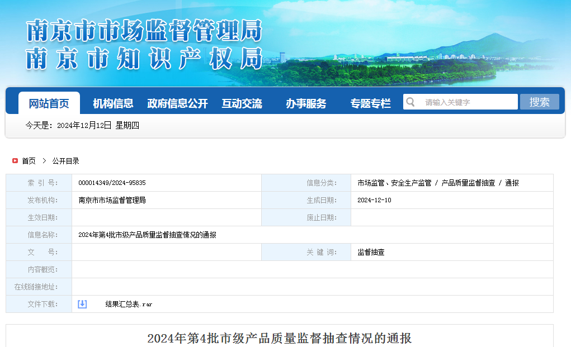Click the article title 2024年第4批市级产品质量监督抽查情况的通报
The height and width of the screenshot is (347, 571).
click(x=279, y=338)
